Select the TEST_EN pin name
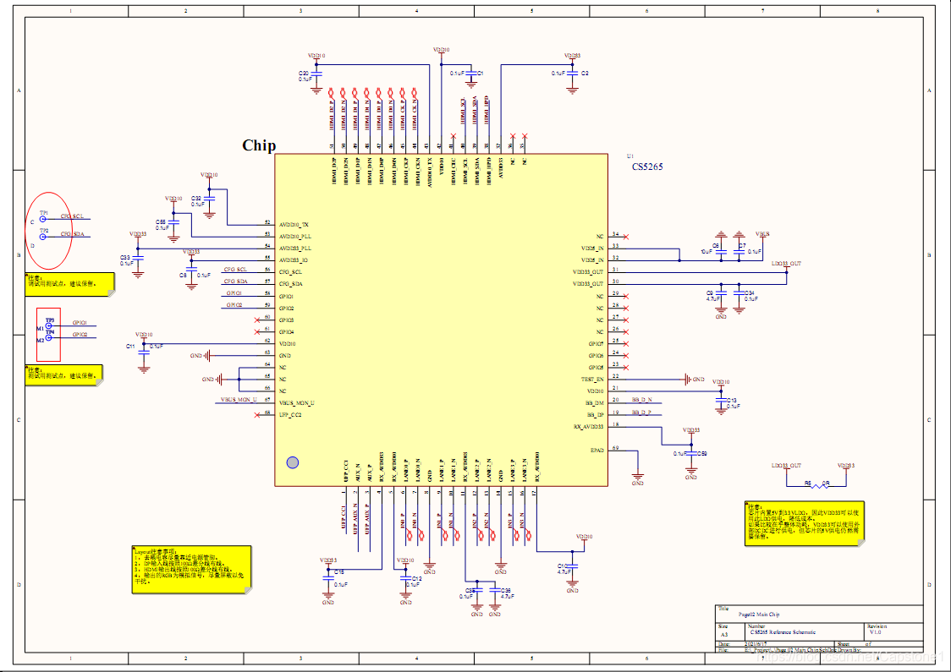This screenshot has width=951, height=672. [592, 380]
